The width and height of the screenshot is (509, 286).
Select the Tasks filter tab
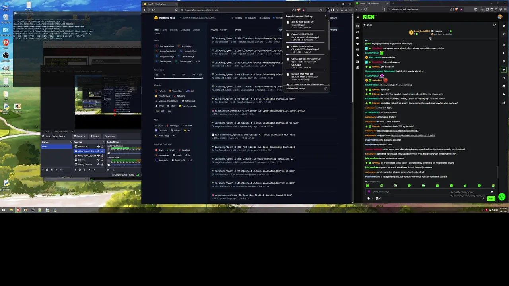pyautogui.click(x=165, y=30)
